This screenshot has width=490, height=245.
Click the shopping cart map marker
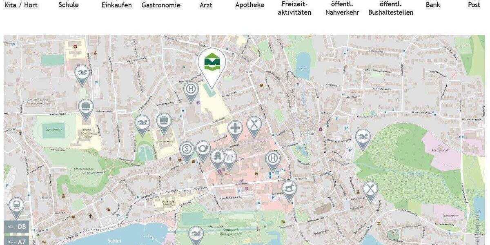pyautogui.click(x=229, y=158)
